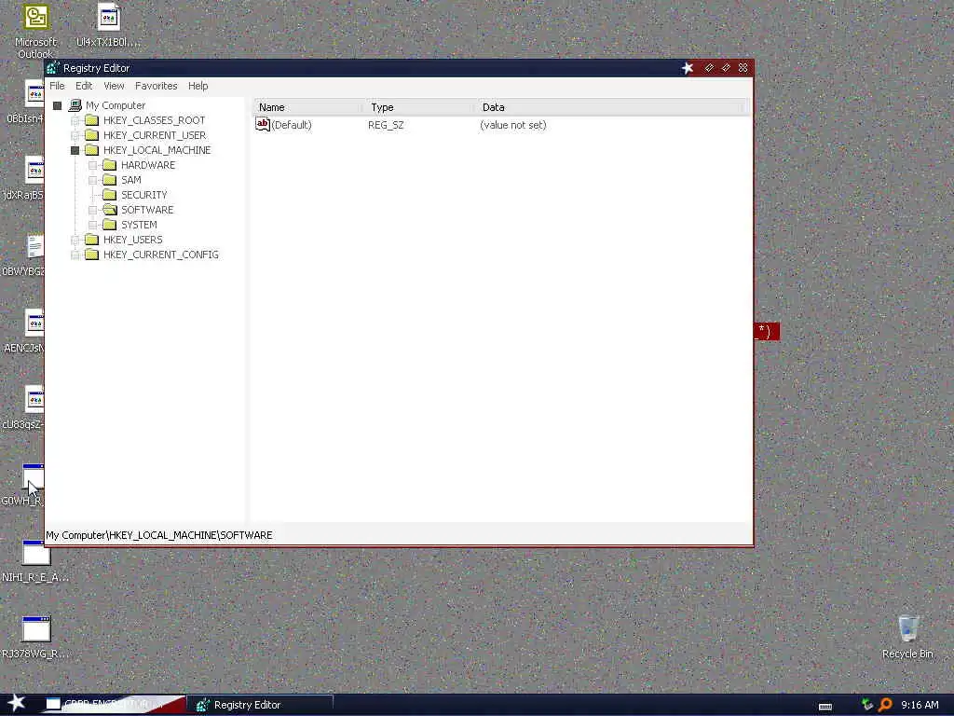Select the RJ378WG_R desktop icon
Viewport: 954px width, 716px height.
pos(34,637)
